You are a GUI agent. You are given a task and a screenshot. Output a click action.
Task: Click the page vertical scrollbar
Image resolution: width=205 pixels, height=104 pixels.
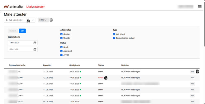pyautogui.click(x=204, y=24)
